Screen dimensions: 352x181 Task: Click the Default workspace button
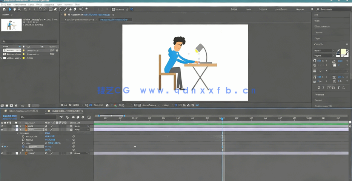(x=234, y=9)
